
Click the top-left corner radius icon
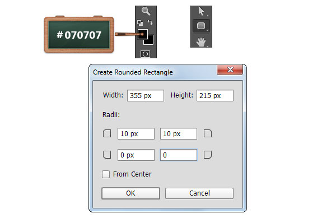[107, 133]
